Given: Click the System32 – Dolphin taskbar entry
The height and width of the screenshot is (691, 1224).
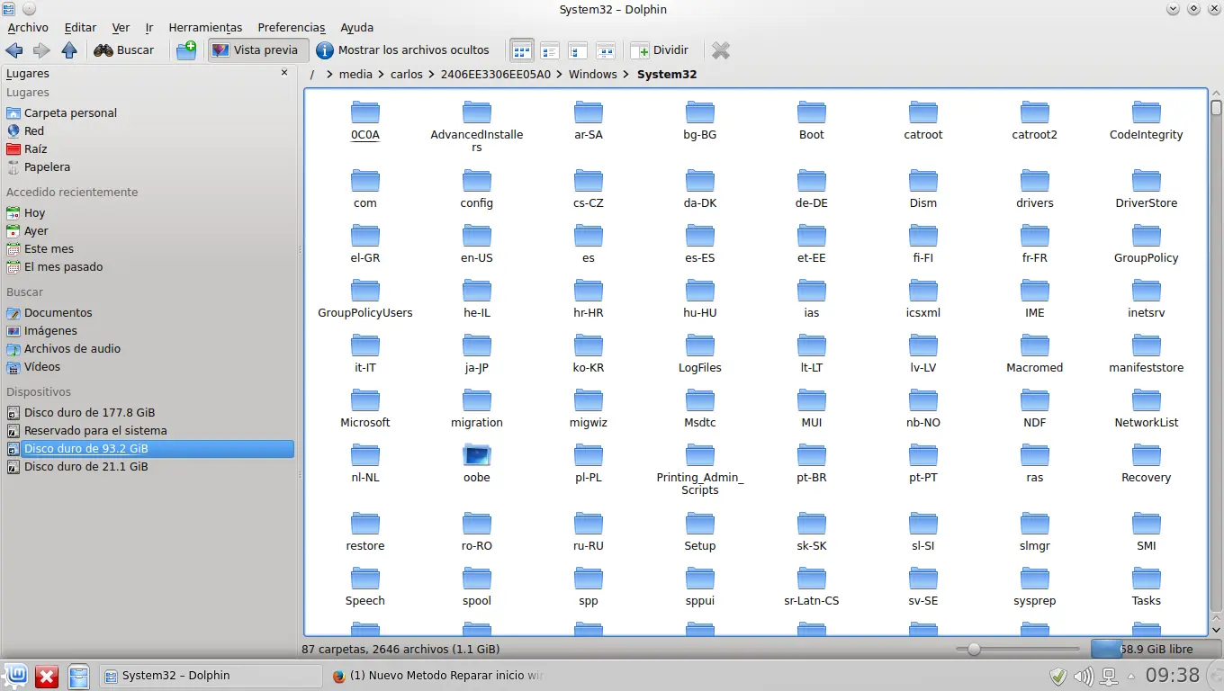Looking at the screenshot, I should pyautogui.click(x=210, y=676).
